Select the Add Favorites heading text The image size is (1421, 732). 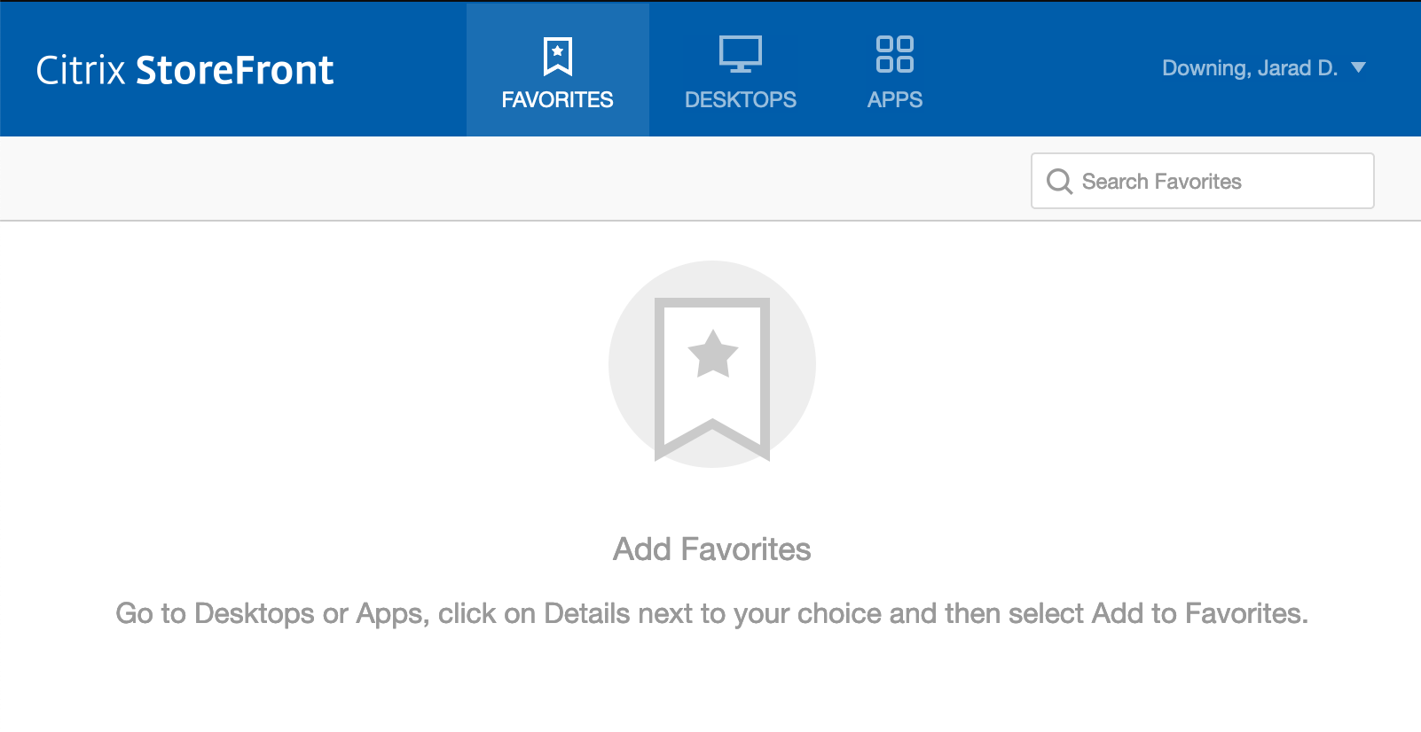[x=712, y=549]
